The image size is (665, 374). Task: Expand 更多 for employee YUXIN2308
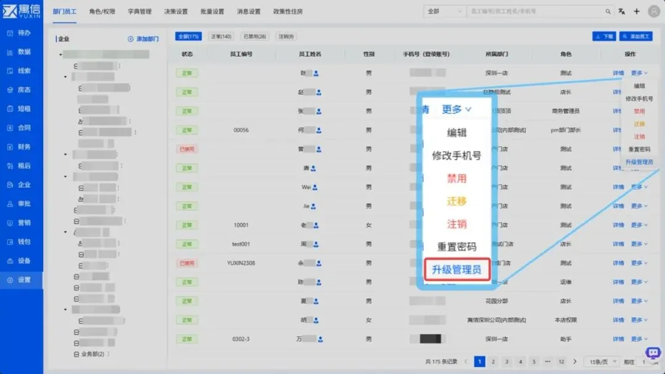pos(639,263)
